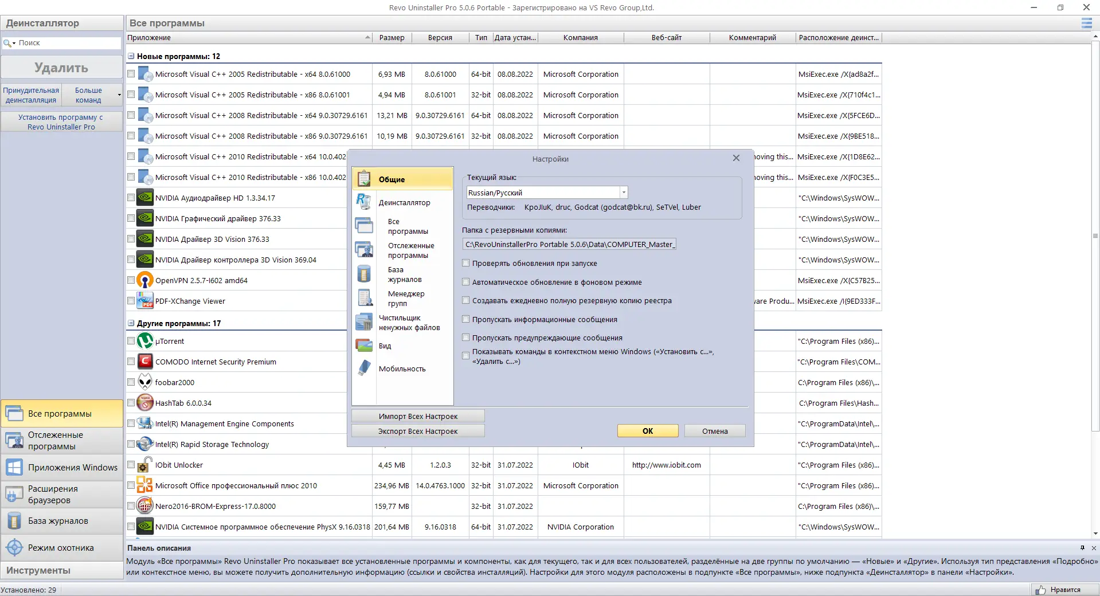Click the IObit Unlocker icon
This screenshot has width=1100, height=596.
[145, 465]
